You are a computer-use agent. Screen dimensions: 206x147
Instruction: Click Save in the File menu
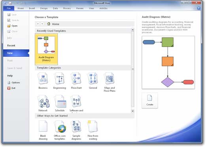[x=12, y=15]
